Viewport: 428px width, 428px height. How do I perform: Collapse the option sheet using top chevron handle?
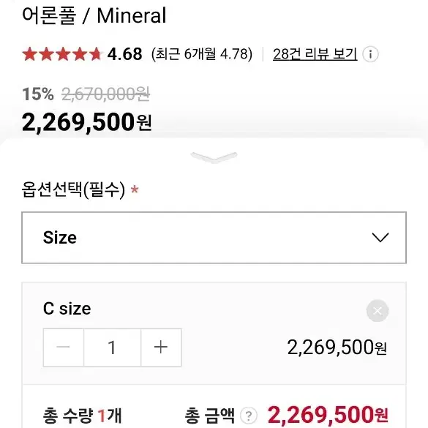[214, 157]
